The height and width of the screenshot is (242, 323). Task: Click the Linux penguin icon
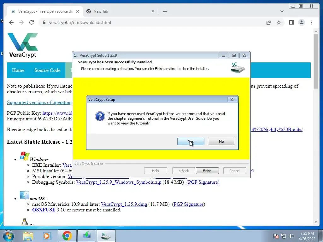click(x=25, y=222)
